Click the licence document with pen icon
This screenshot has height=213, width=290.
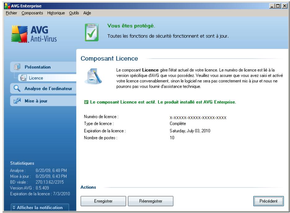point(93,76)
